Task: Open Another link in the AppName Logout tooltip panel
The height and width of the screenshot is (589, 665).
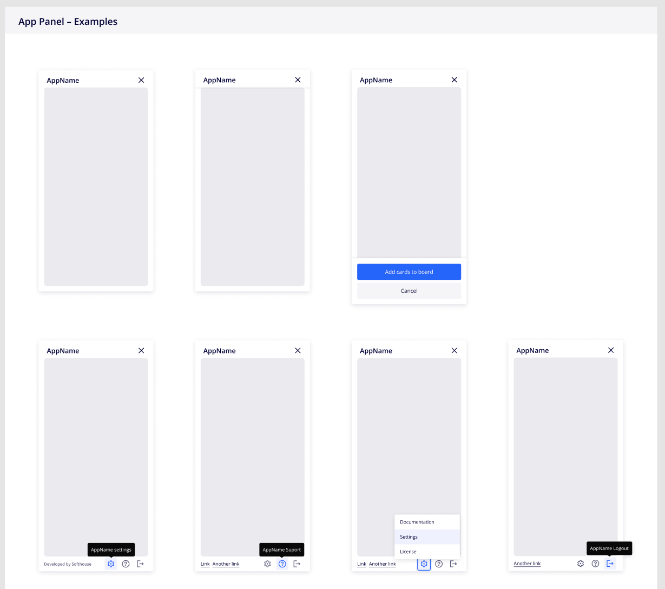Action: click(527, 564)
